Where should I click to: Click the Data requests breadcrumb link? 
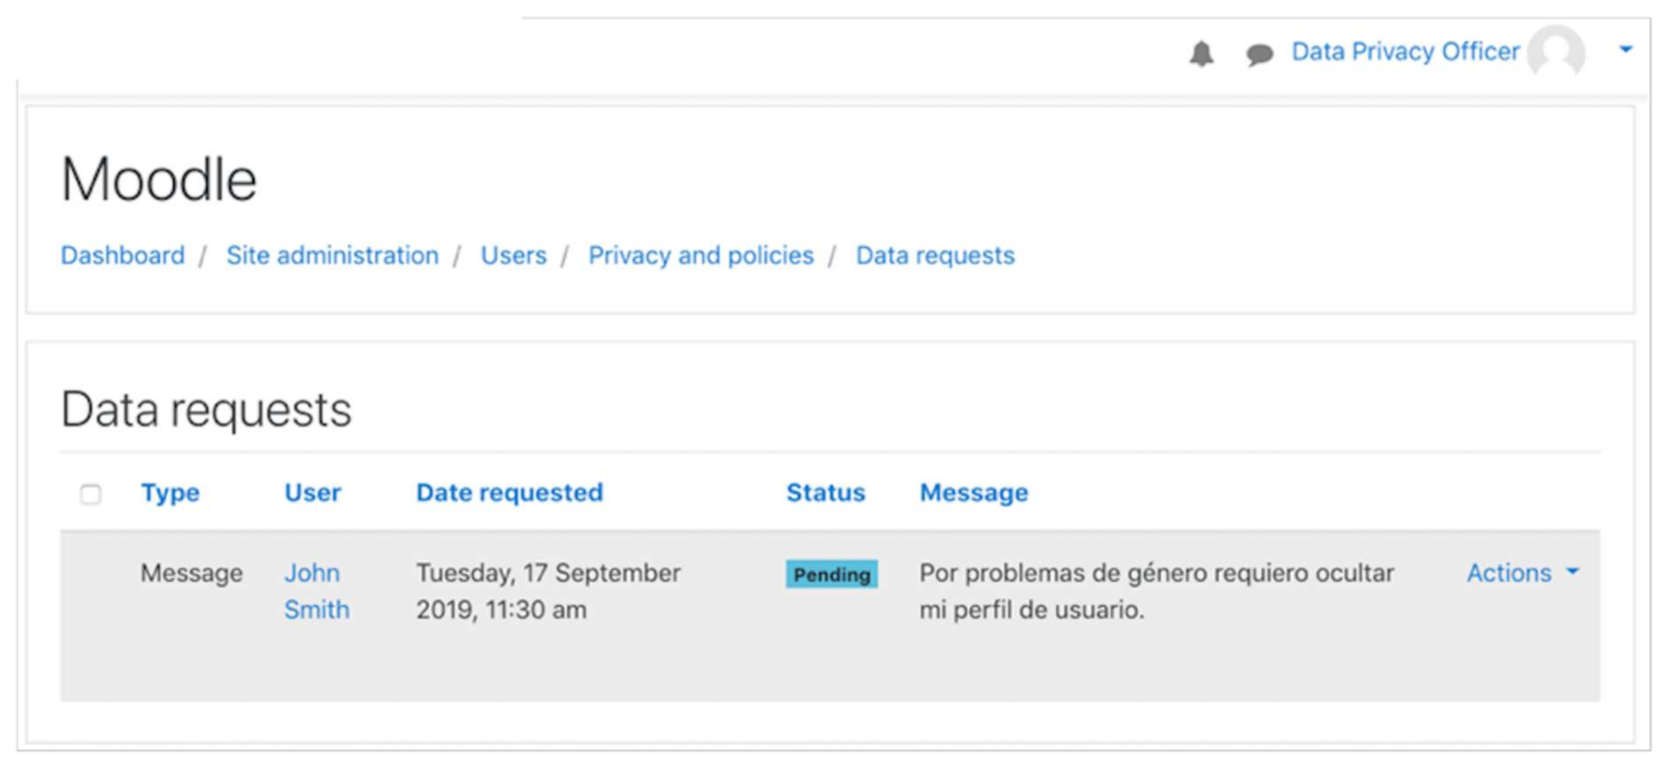coord(934,255)
